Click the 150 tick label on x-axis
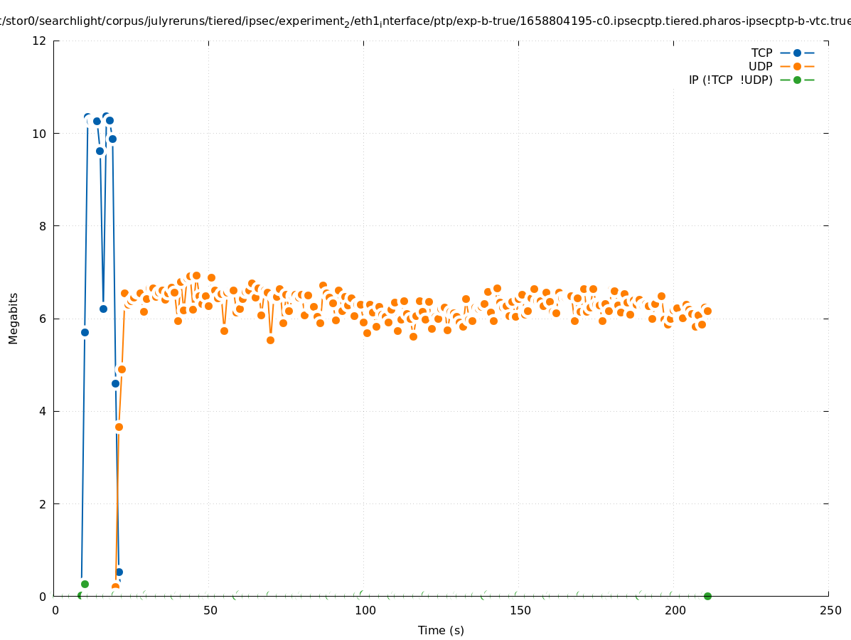The width and height of the screenshot is (851, 640). tap(520, 611)
